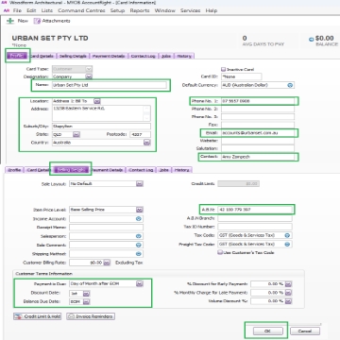Viewport: 340px width, 340px height.
Task: Open the Reports menu
Action: click(140, 10)
